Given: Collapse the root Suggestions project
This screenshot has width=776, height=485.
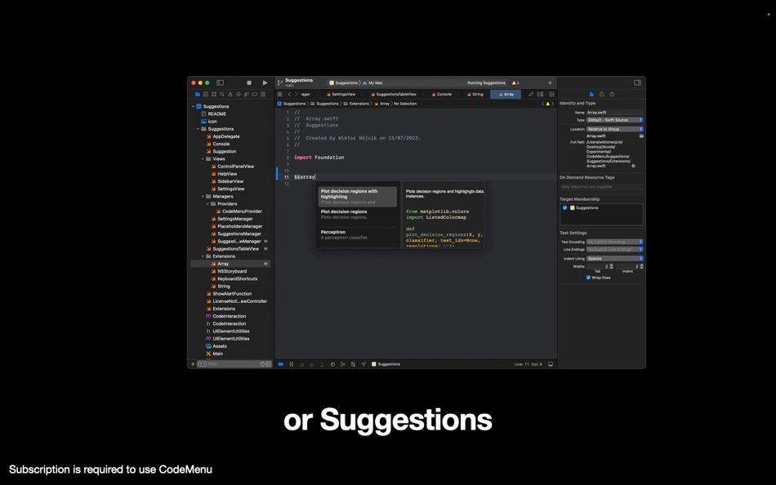Looking at the screenshot, I should tap(194, 106).
